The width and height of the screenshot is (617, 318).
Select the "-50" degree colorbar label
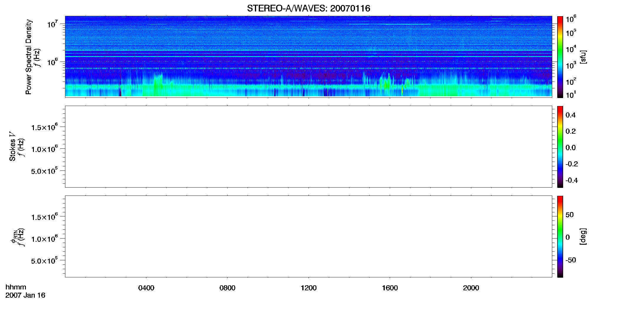click(571, 260)
